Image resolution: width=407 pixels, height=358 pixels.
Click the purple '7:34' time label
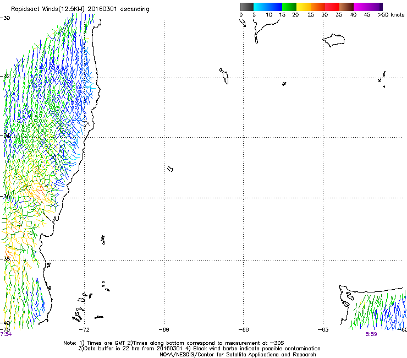pyautogui.click(x=6, y=334)
